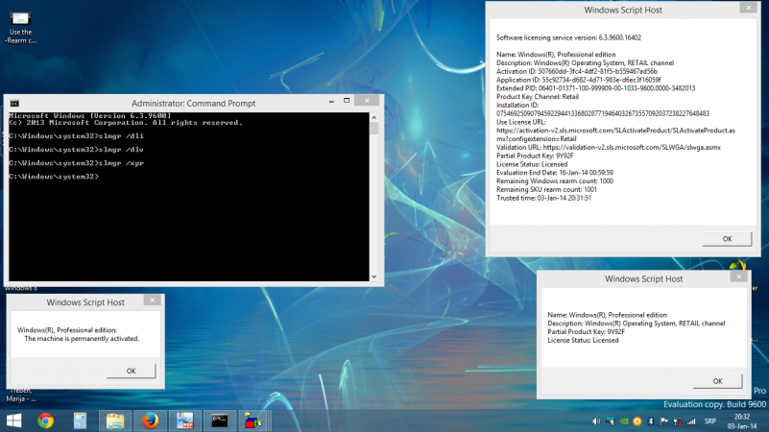Click 'The machine is permanently activated.' text
The image size is (769, 432).
click(x=82, y=338)
